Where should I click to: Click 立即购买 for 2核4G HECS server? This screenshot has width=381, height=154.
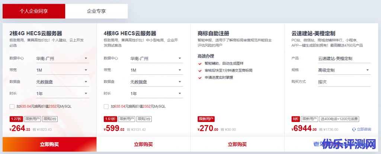pyautogui.click(x=49, y=144)
